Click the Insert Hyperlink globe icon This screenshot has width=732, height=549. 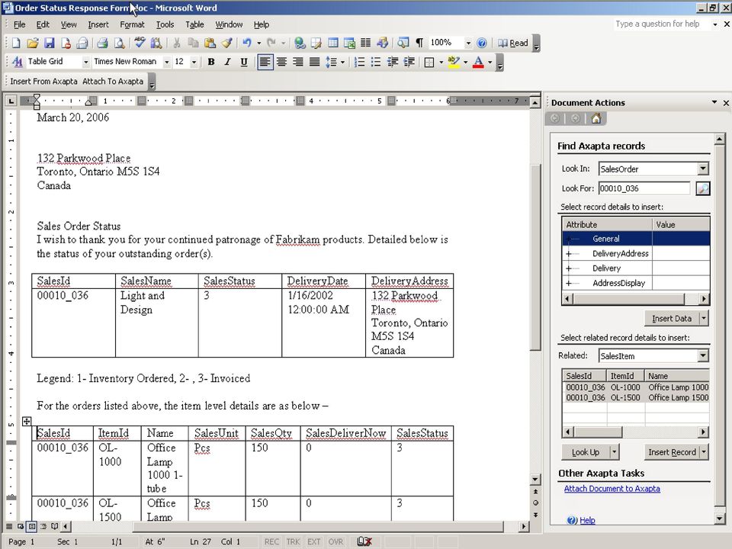[x=300, y=43]
